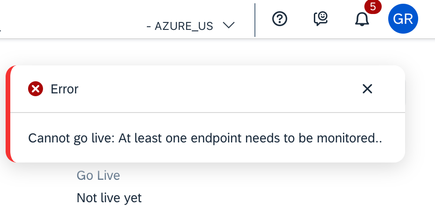Viewport: 435px width, 212px height.
Task: Click the words endpoint needs to be monitored
Action: (x=286, y=138)
